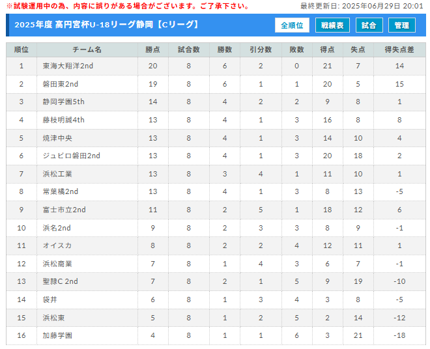Select team オイスカ

click(x=57, y=245)
